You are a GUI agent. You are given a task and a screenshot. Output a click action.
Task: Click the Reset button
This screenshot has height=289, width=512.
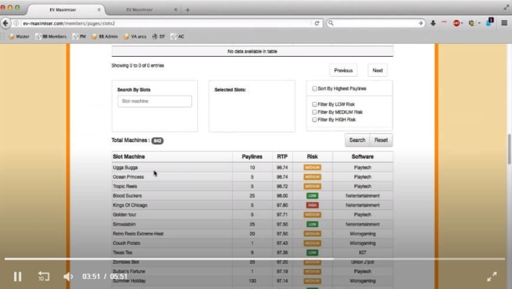pos(381,140)
